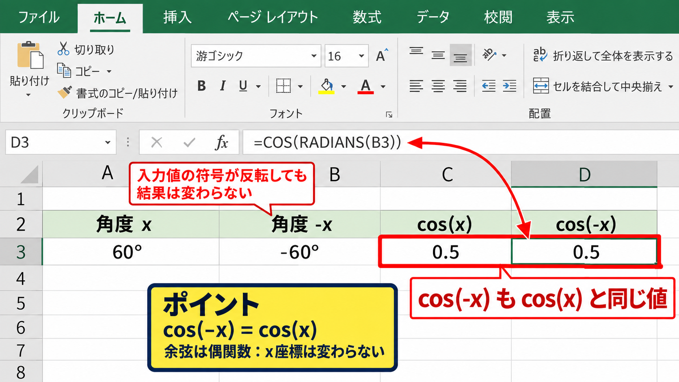Image resolution: width=679 pixels, height=382 pixels.
Task: Click the Name Box showing D3
Action: point(61,142)
